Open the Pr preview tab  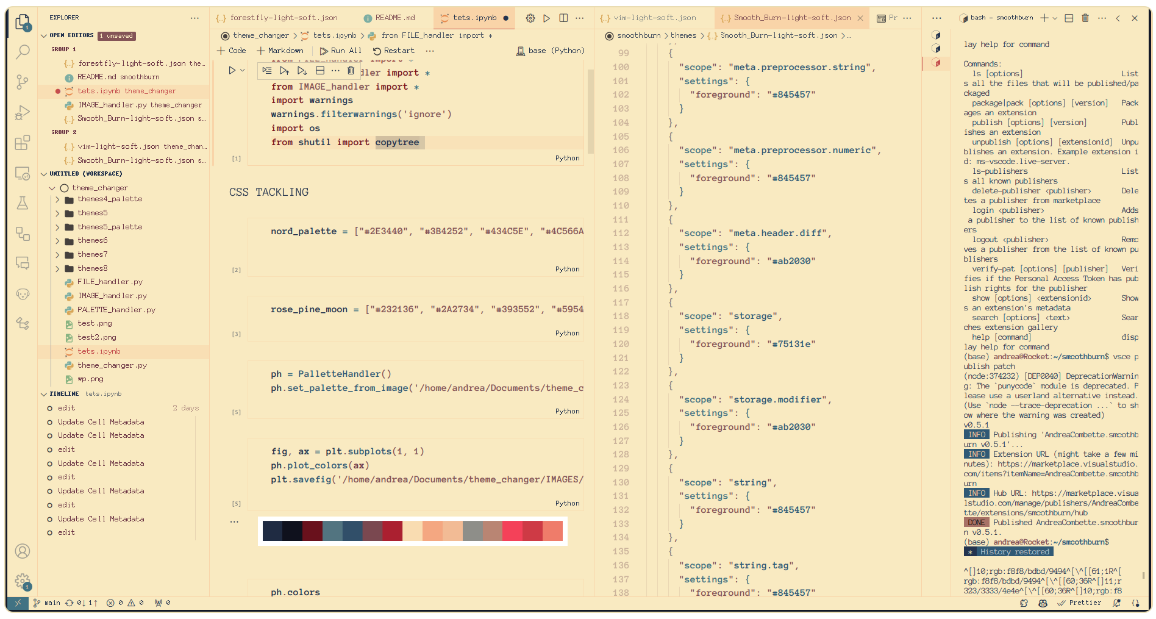click(x=887, y=18)
